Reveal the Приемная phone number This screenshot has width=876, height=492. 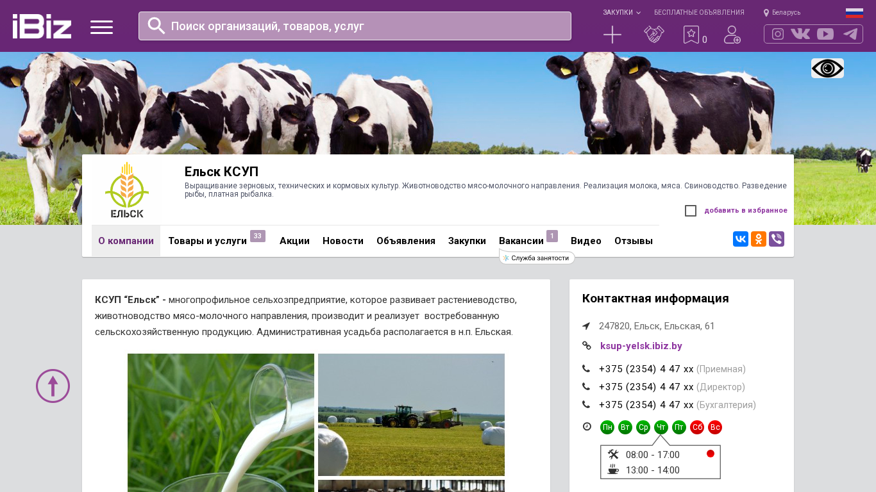[x=646, y=369]
